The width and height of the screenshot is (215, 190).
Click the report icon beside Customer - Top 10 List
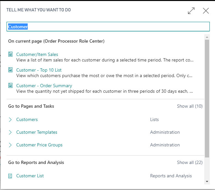tap(10, 70)
